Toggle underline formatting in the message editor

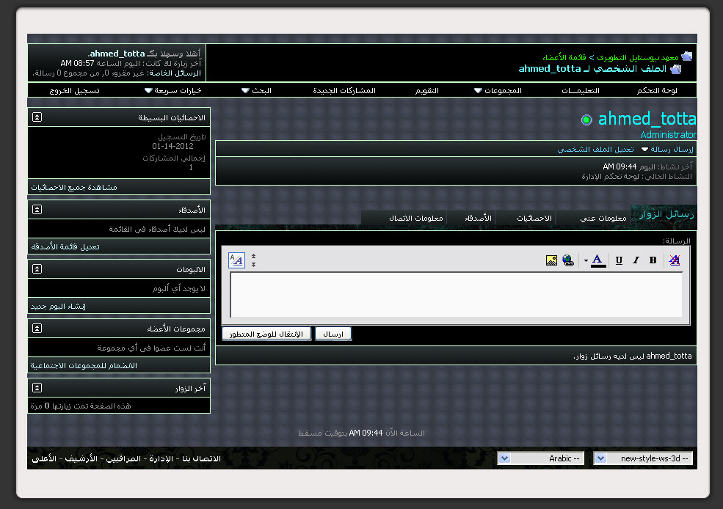[619, 260]
